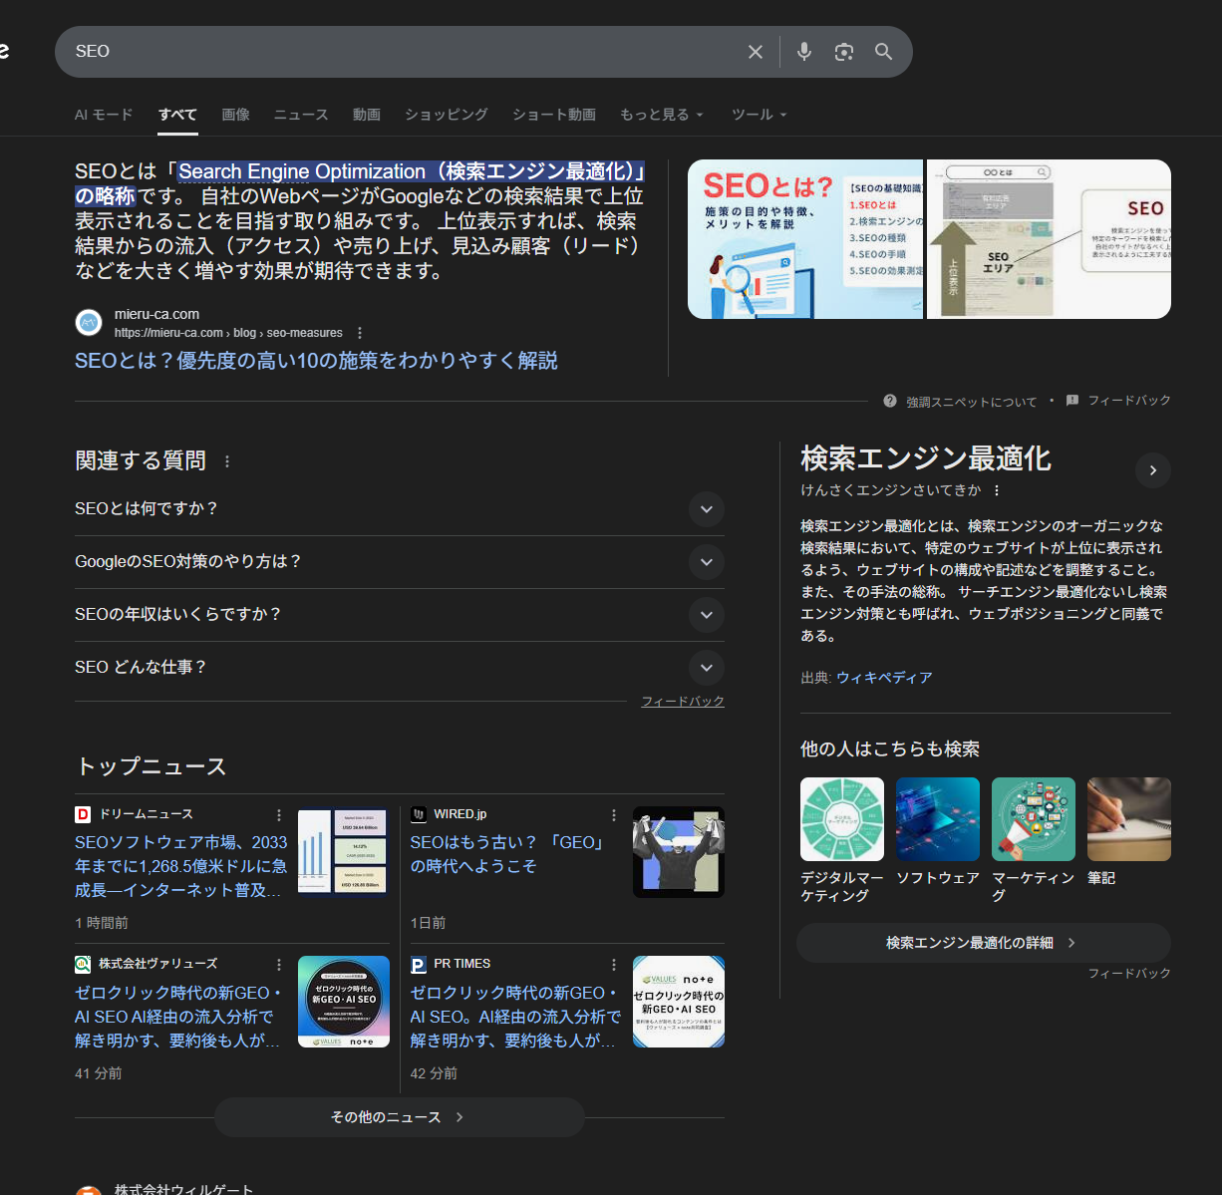Viewport: 1222px width, 1195px height.
Task: Open three-dot menu for the WIRED.jp news item
Action: (x=614, y=815)
